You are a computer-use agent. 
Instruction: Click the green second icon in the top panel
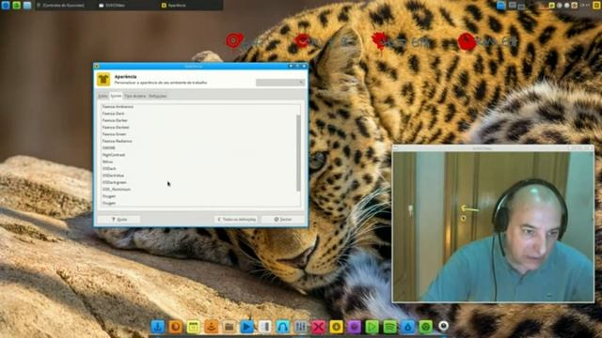(x=16, y=5)
